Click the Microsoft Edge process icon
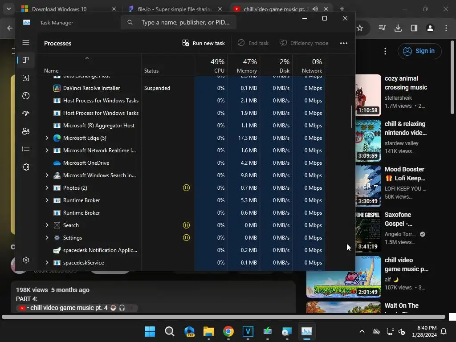456x342 pixels. pos(57,138)
